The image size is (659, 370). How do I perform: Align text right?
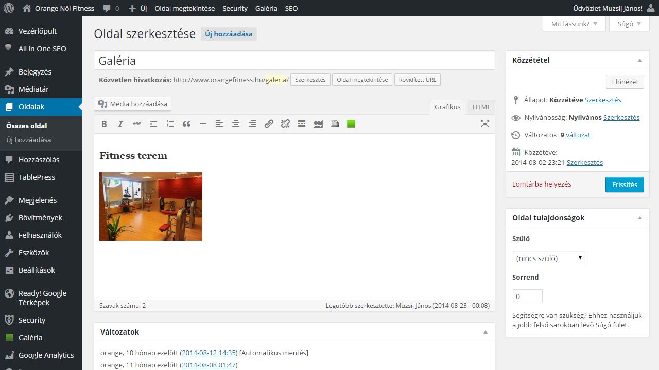coord(252,124)
